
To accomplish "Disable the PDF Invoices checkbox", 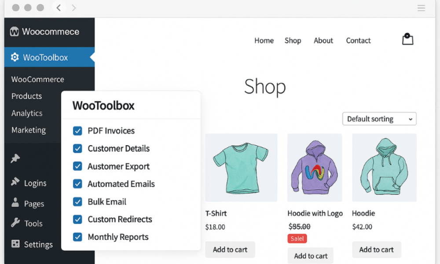I will (x=78, y=131).
